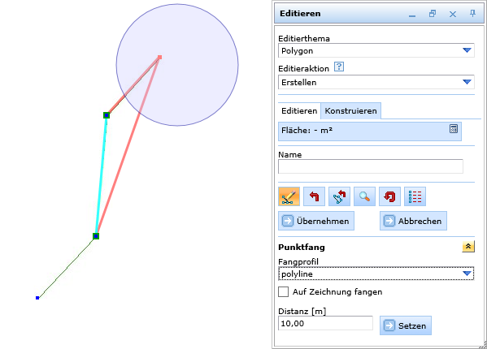Click the Fläche: - m² text
Viewport: 487px width, 349px height.
tap(307, 131)
